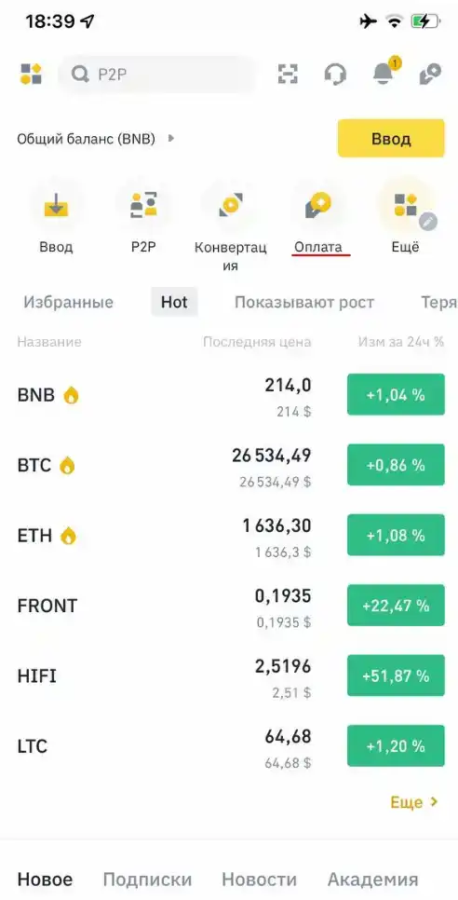
Task: Select Показывают рост tab
Action: [304, 303]
